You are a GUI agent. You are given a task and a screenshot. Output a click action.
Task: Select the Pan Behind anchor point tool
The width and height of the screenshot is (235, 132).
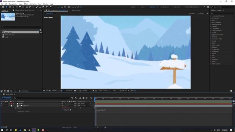click(x=23, y=7)
